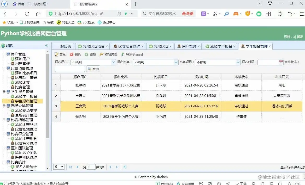Image resolution: width=305 pixels, height=185 pixels.
Task: Open the 报名比赛 dropdown
Action: (x=176, y=62)
